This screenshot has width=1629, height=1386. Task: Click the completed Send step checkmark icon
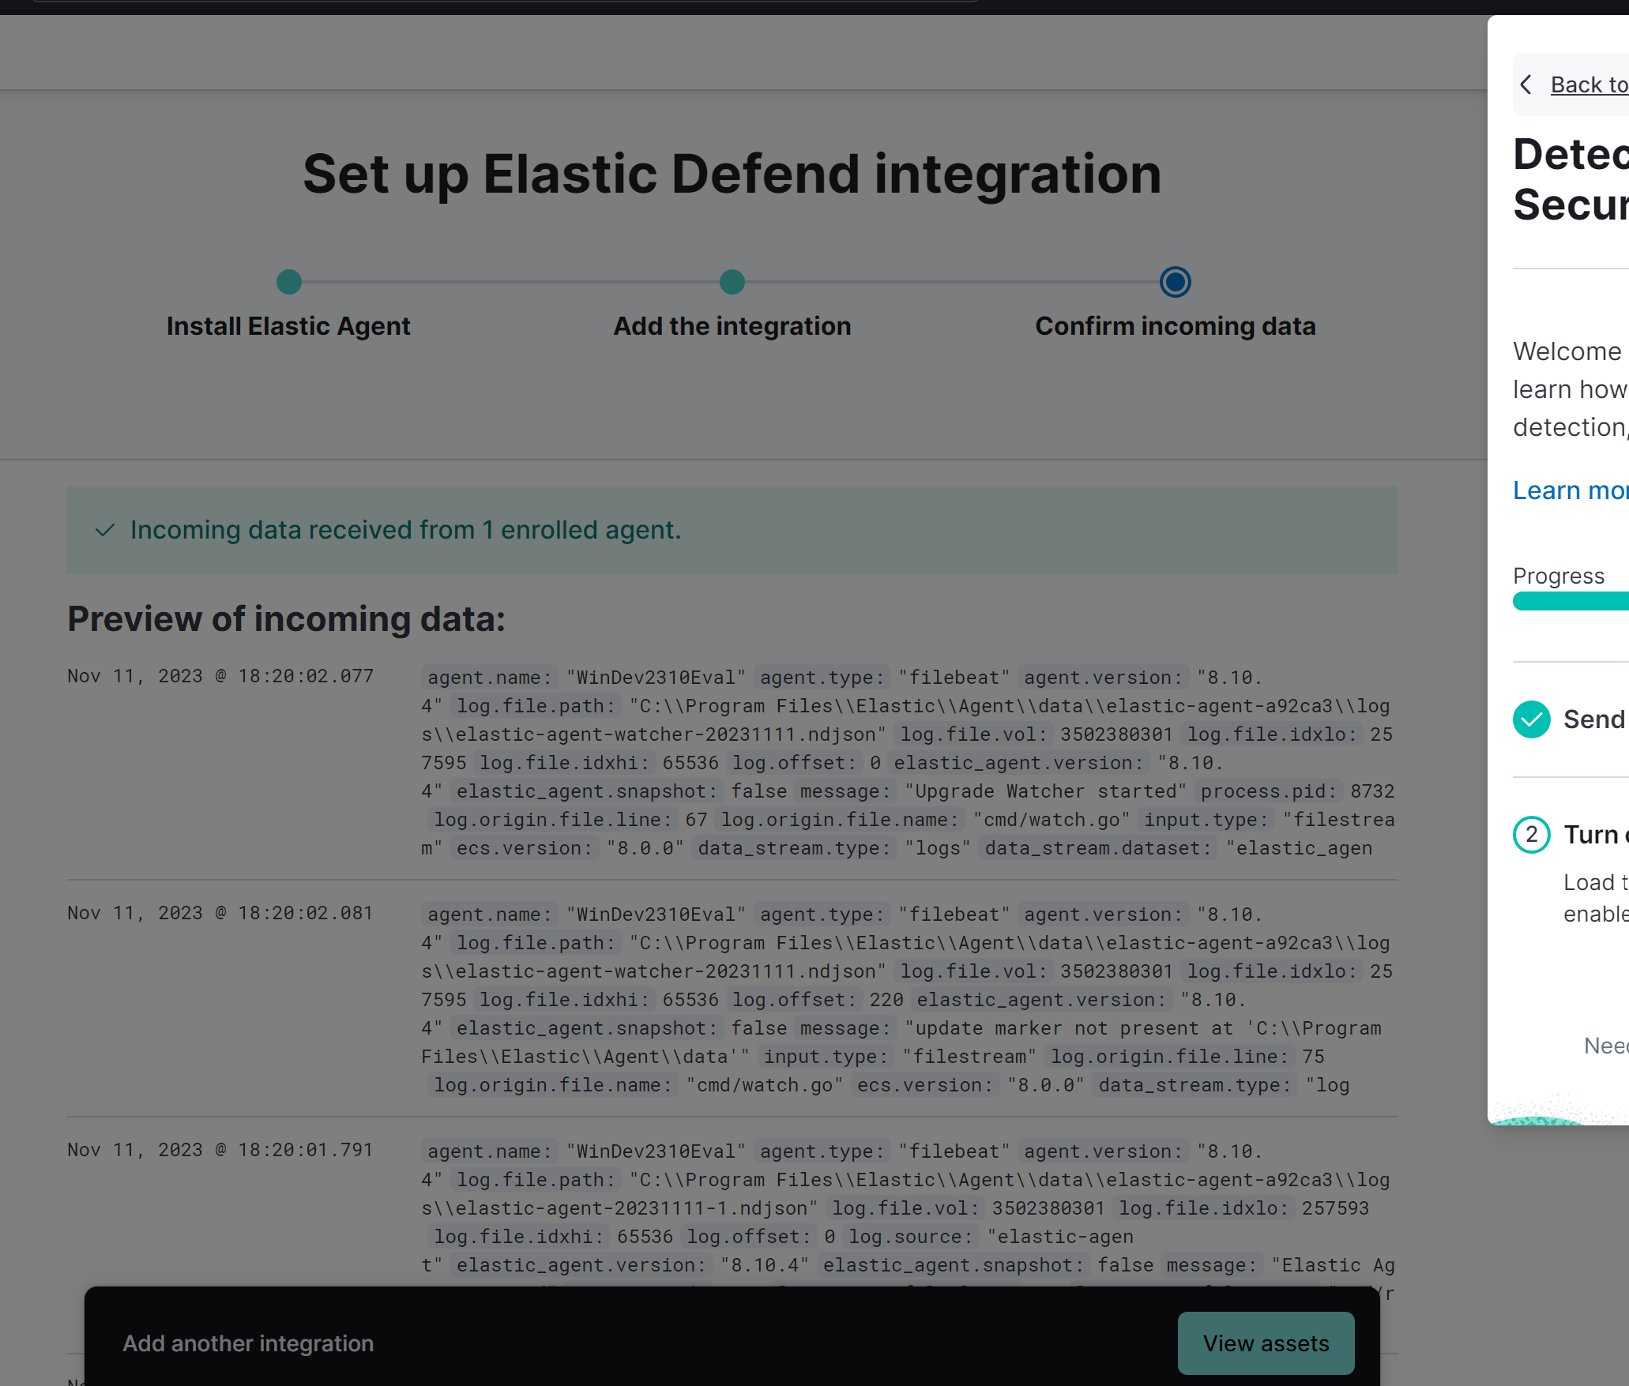coord(1531,719)
